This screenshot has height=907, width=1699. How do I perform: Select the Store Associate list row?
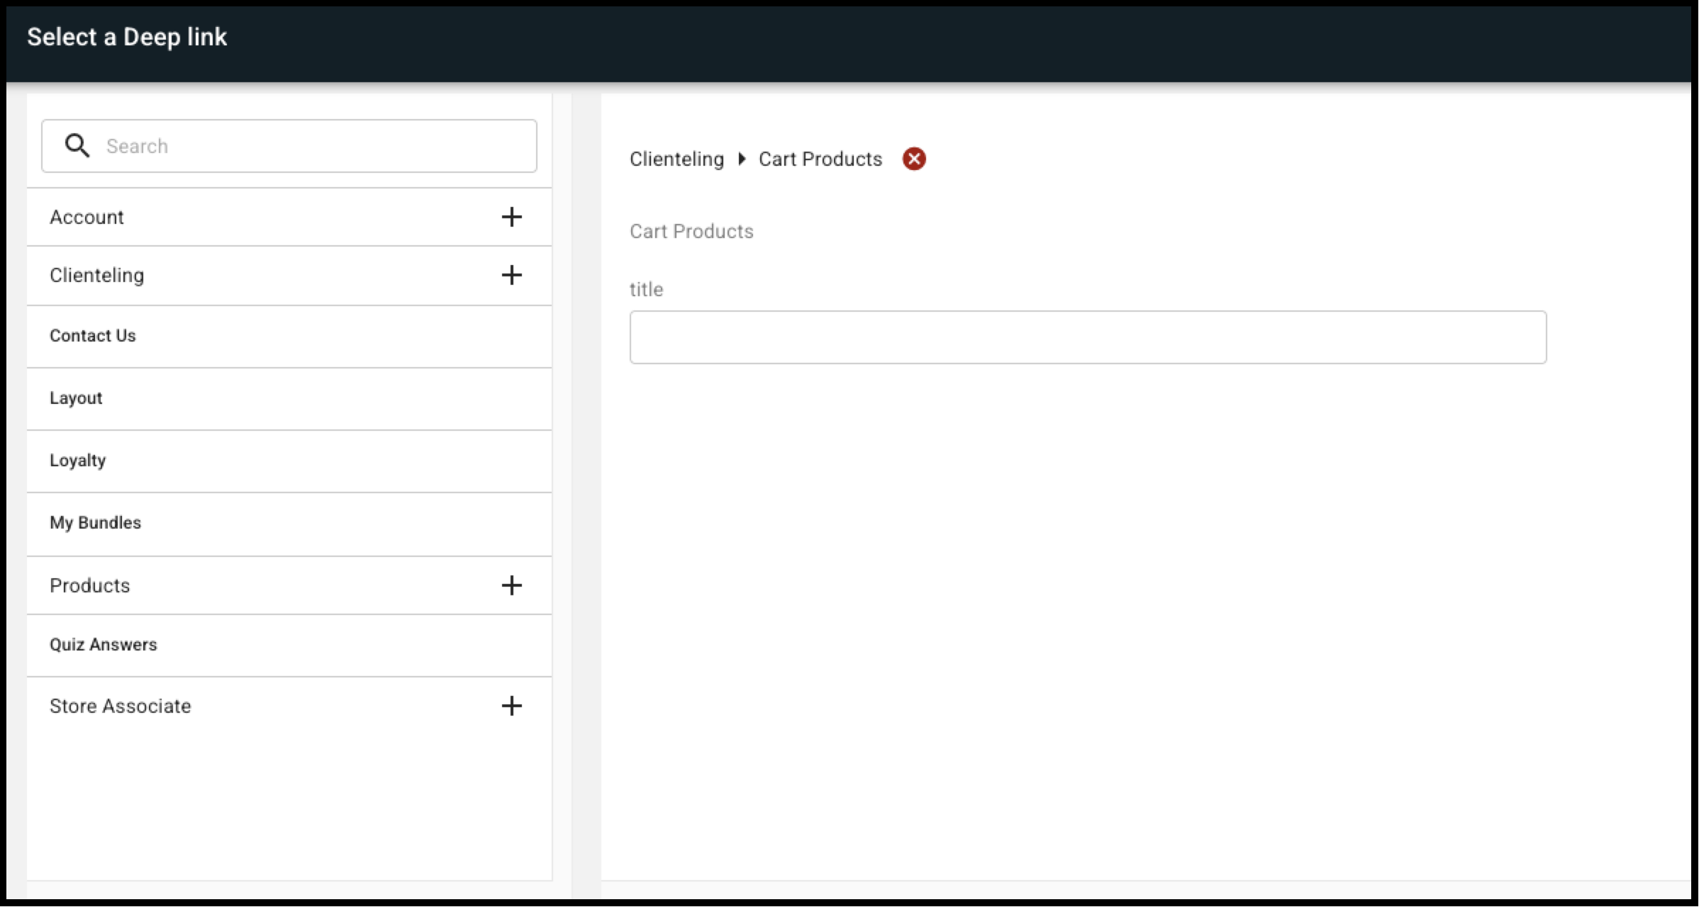tap(289, 706)
